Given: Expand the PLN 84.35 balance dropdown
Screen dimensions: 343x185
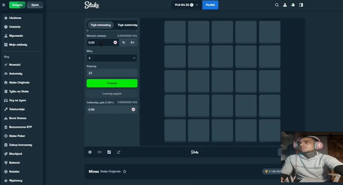Looking at the screenshot, I should pos(187,5).
